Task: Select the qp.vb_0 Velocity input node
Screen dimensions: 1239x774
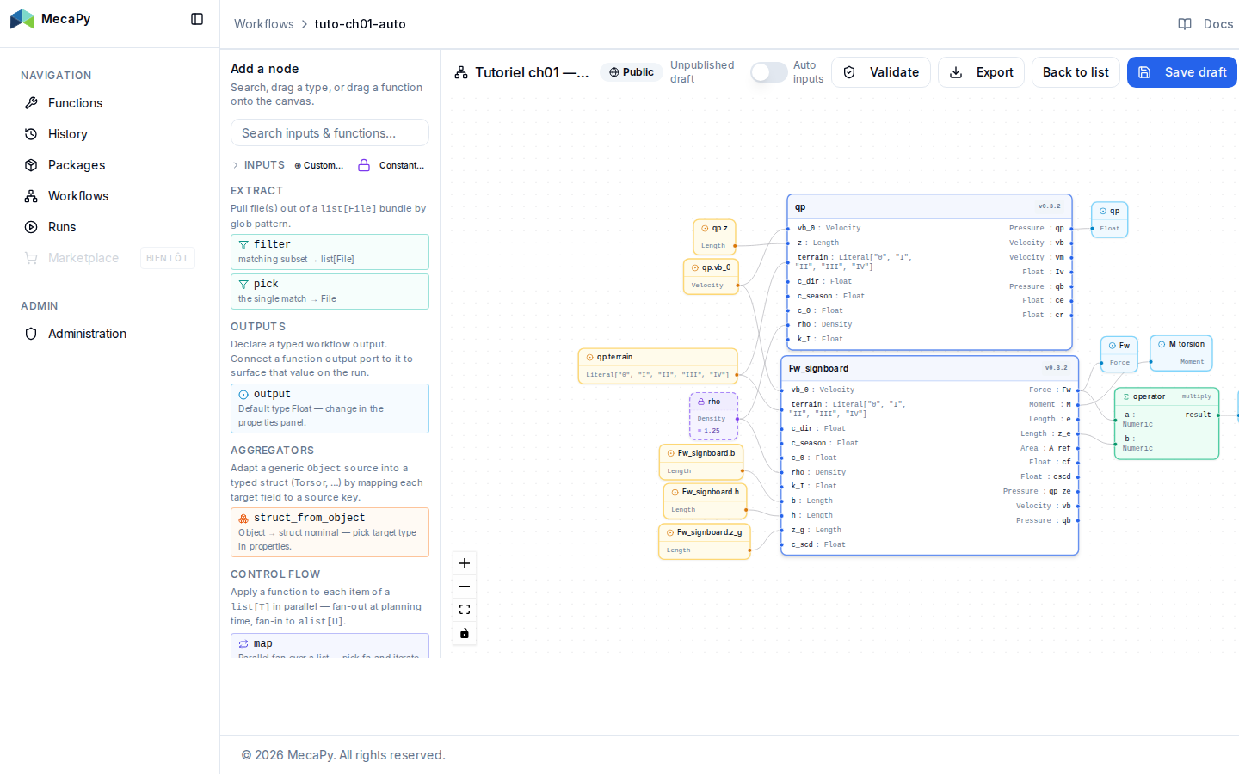Action: click(711, 276)
